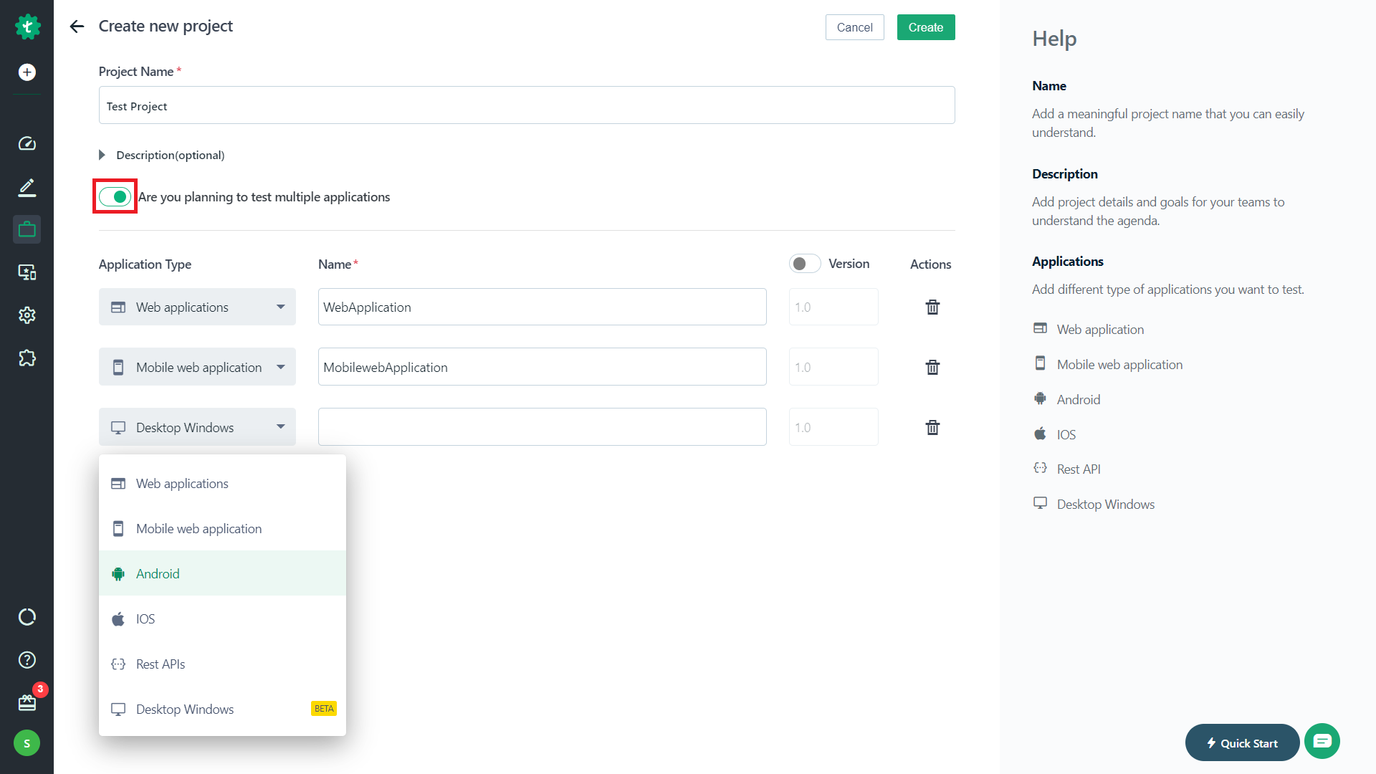Screen dimensions: 1376x774
Task: Open the settings gear icon
Action: pos(27,315)
